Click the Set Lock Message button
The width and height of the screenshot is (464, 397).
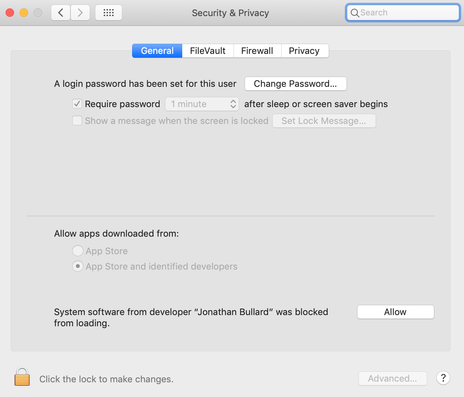click(x=324, y=121)
